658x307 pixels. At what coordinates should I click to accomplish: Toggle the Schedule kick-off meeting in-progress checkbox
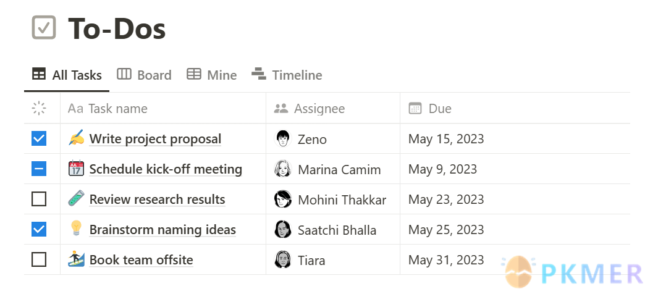click(x=39, y=169)
